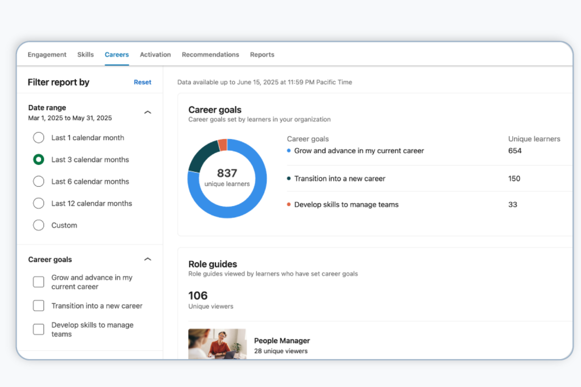
Task: Enable the Transition into a new career filter
Action: (x=38, y=306)
